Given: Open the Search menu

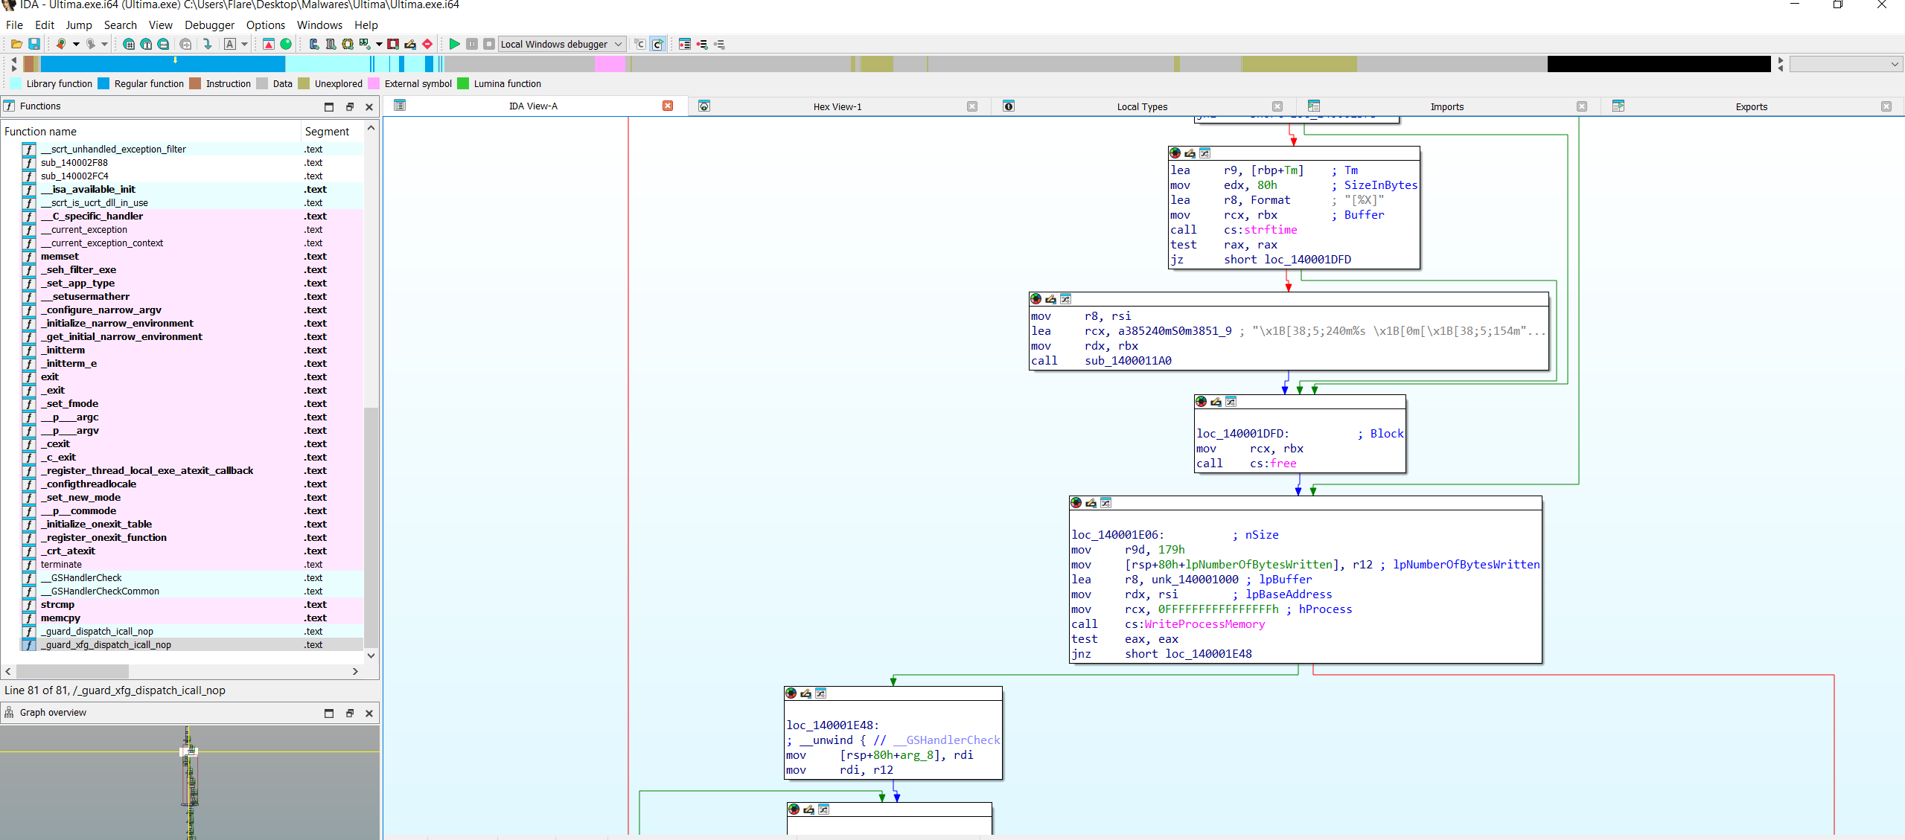Looking at the screenshot, I should (x=120, y=25).
